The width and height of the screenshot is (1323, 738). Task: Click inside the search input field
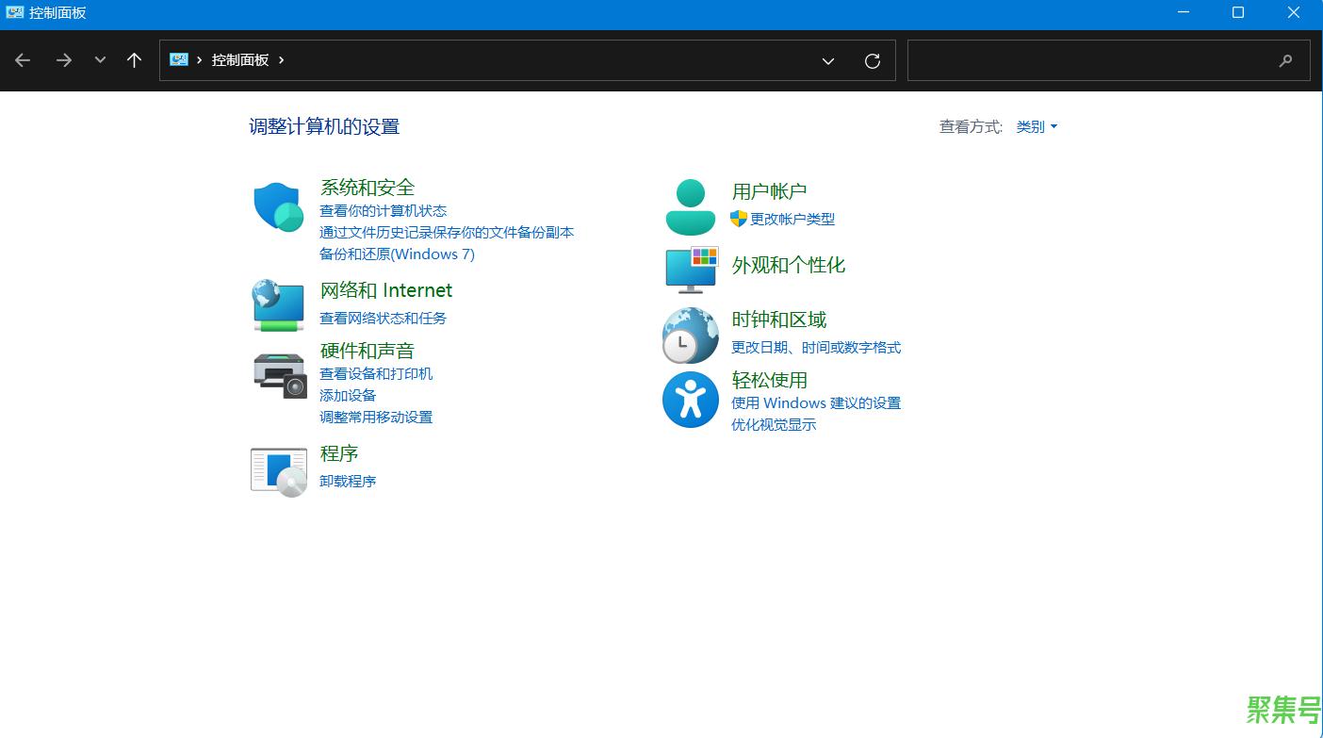pyautogui.click(x=1084, y=60)
